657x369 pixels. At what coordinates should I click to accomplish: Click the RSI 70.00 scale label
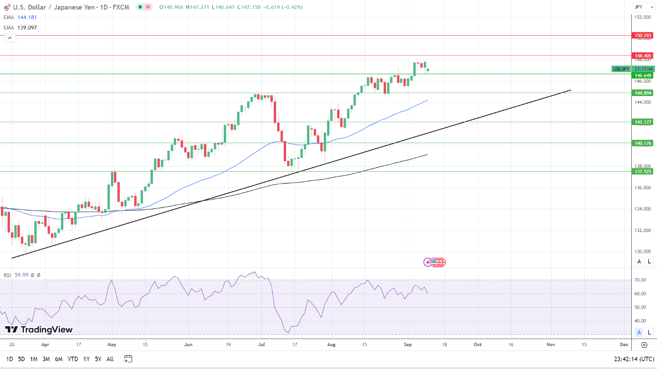(640, 280)
